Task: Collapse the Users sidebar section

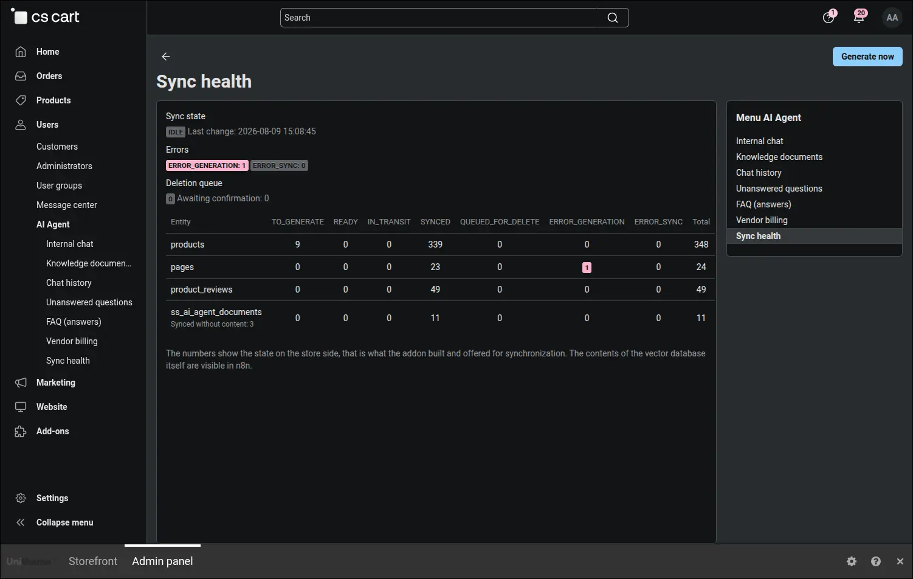Action: click(x=47, y=125)
